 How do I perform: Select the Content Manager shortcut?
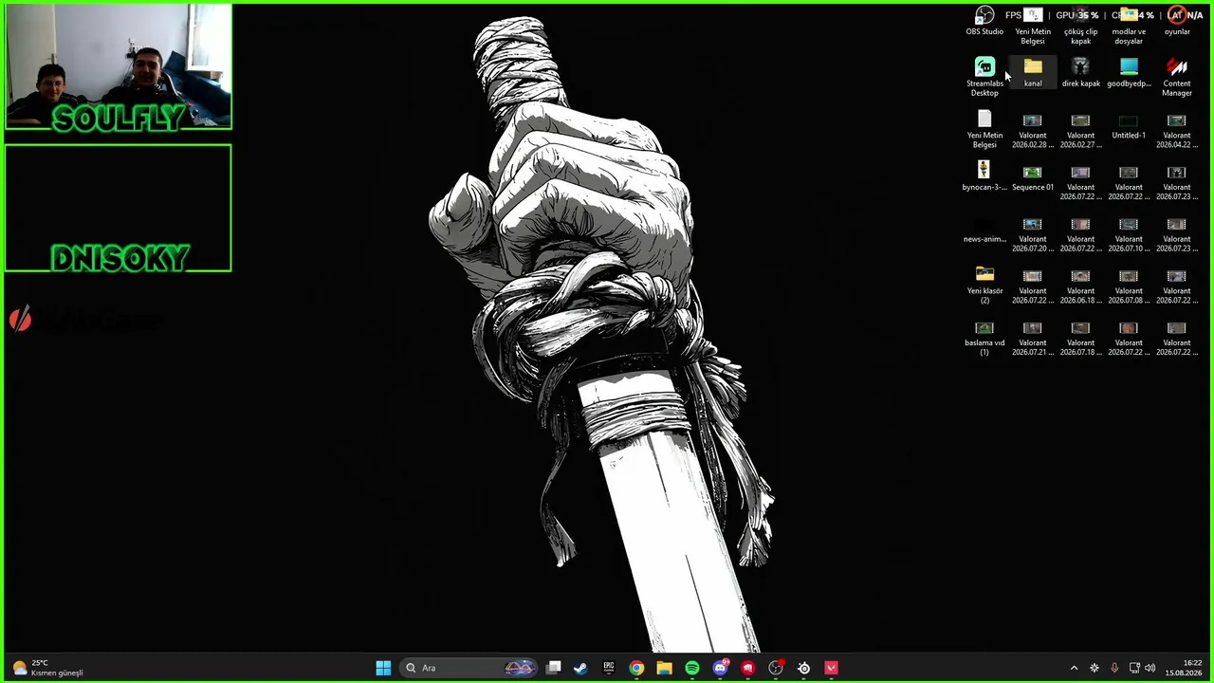(x=1177, y=77)
